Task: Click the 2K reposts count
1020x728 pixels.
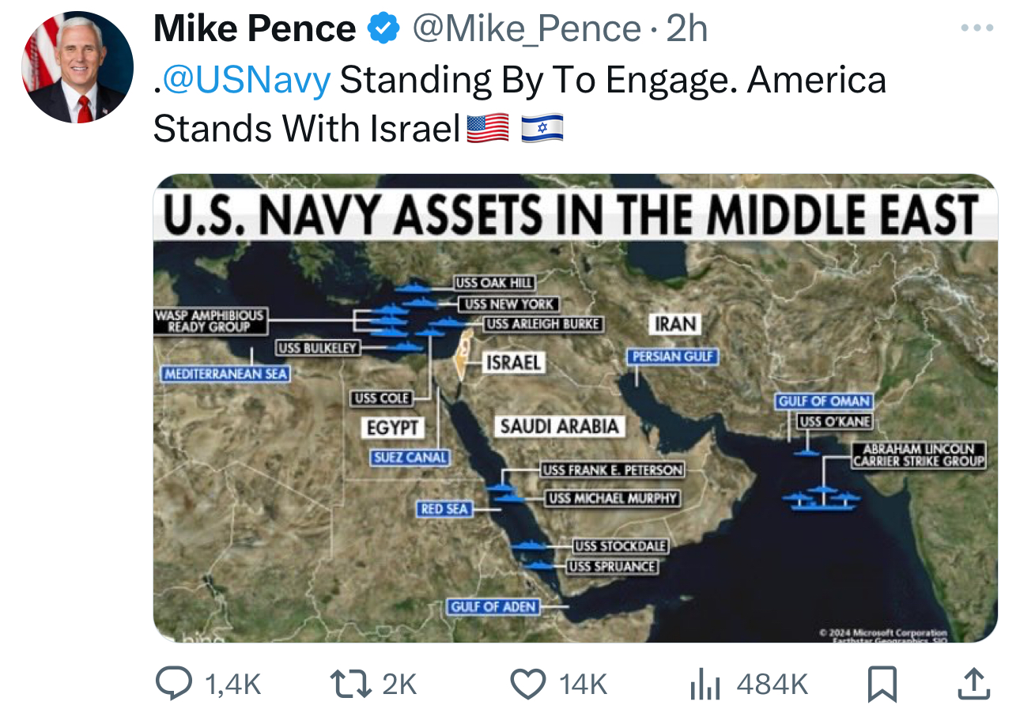Action: 399,685
